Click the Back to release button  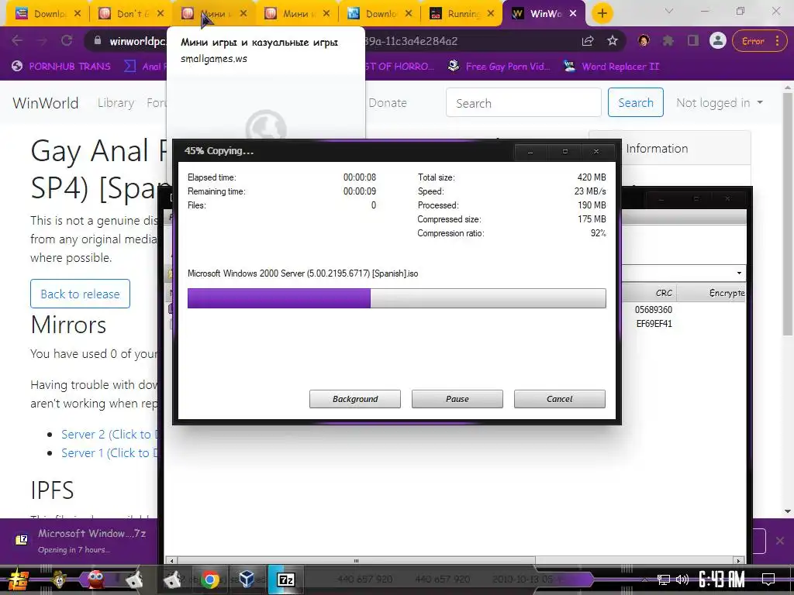(80, 294)
